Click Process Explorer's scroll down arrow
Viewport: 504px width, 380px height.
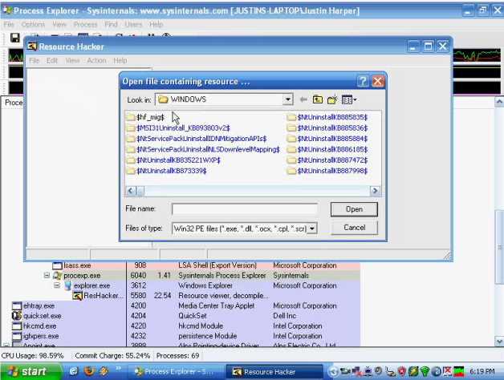pyautogui.click(x=499, y=341)
